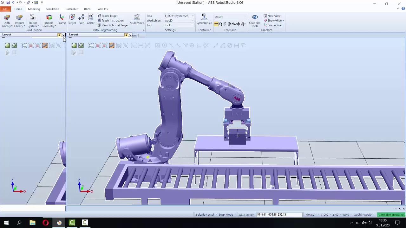The image size is (406, 228).
Task: Click Teach Target
Action: 108,16
